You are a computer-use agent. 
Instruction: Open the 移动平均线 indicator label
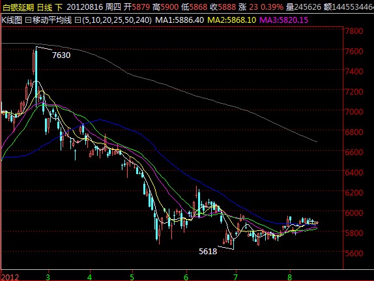[52, 20]
